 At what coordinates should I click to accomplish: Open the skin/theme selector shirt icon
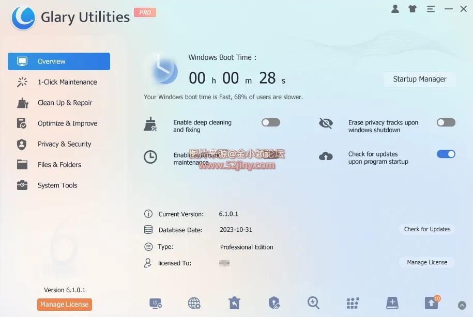point(412,9)
